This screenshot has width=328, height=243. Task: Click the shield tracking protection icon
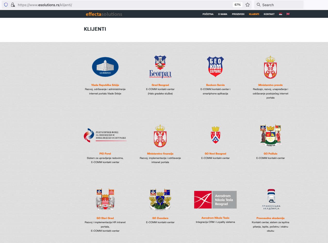coord(6,5)
